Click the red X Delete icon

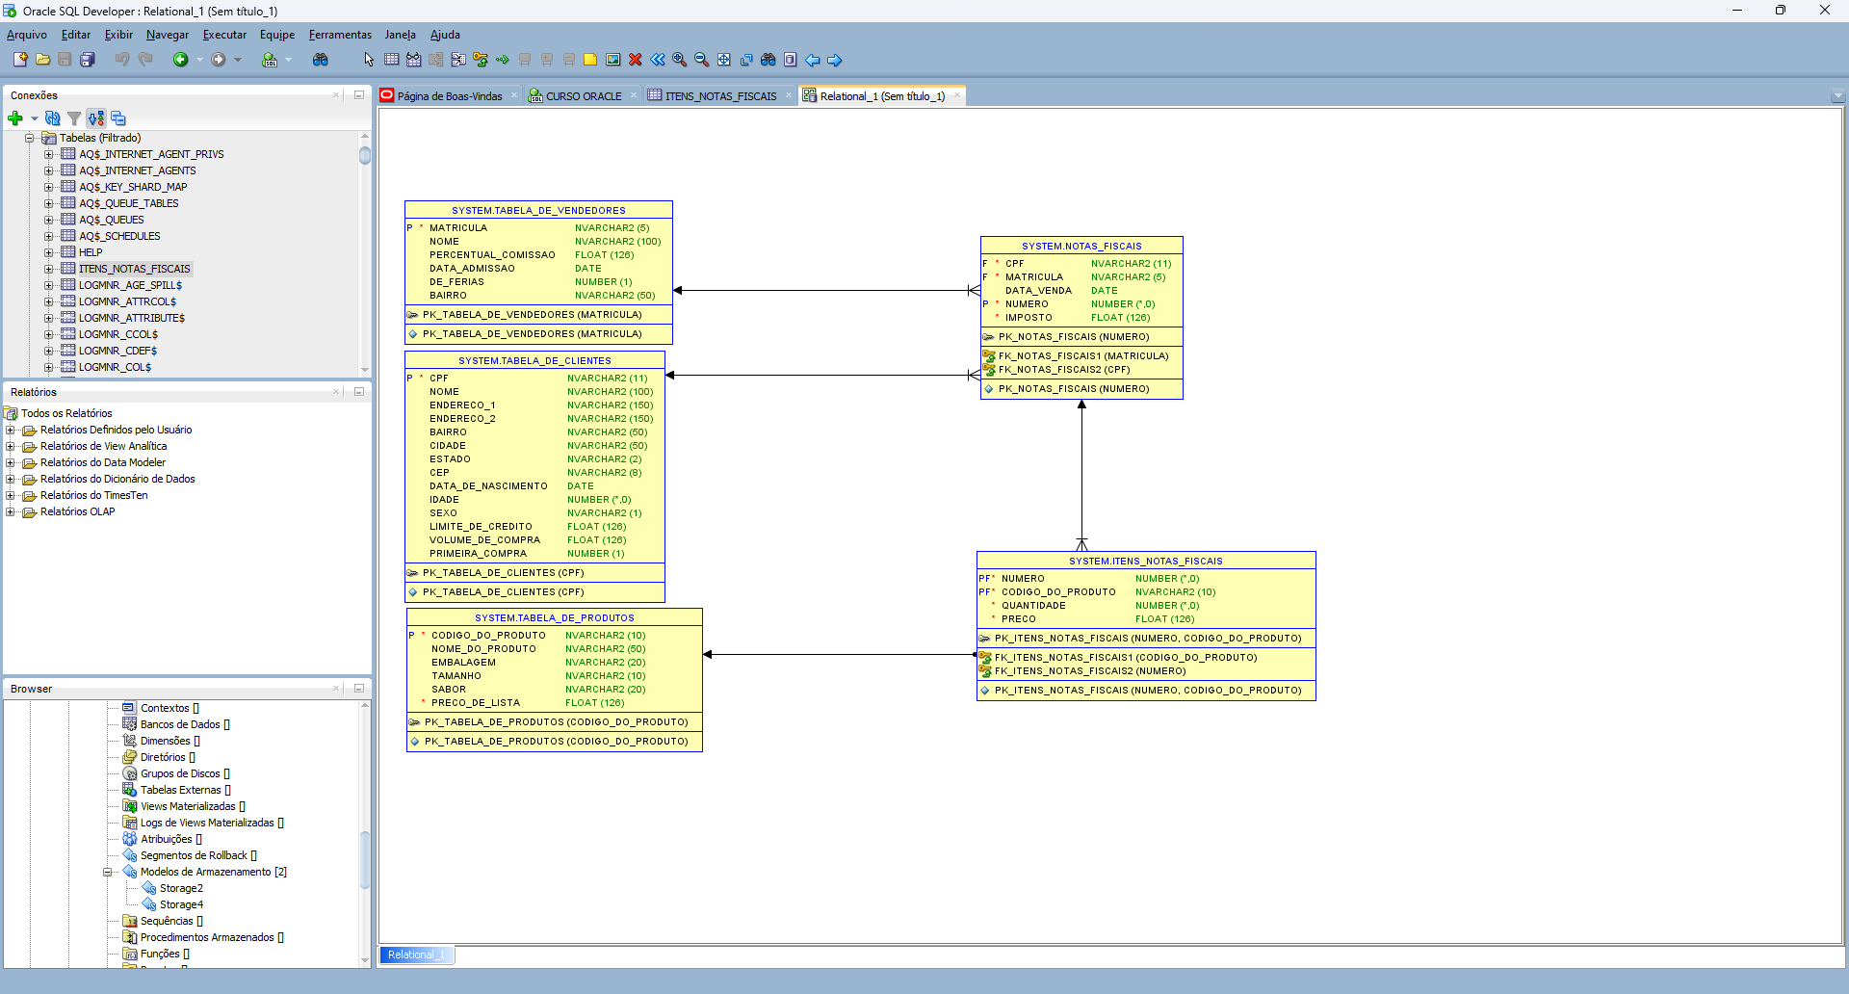tap(635, 60)
